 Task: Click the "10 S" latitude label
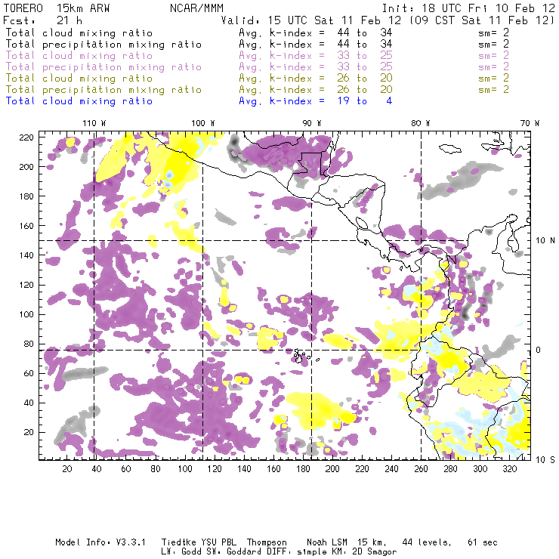(x=545, y=460)
